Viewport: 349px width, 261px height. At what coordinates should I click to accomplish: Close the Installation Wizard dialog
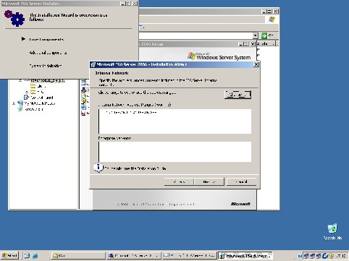[x=256, y=64]
